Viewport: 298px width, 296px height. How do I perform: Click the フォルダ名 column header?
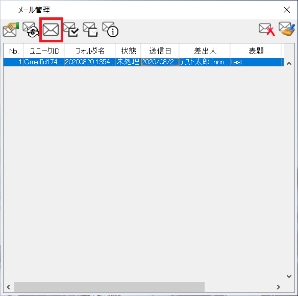(90, 51)
